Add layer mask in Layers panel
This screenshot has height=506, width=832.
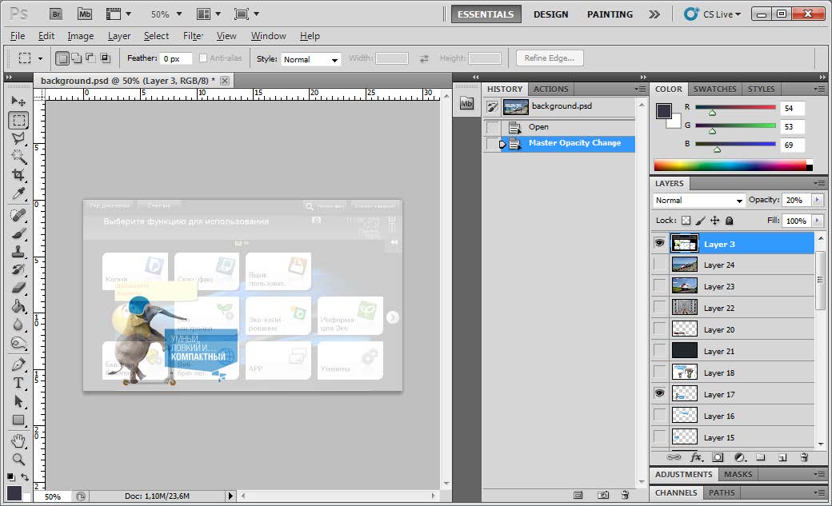(x=718, y=457)
